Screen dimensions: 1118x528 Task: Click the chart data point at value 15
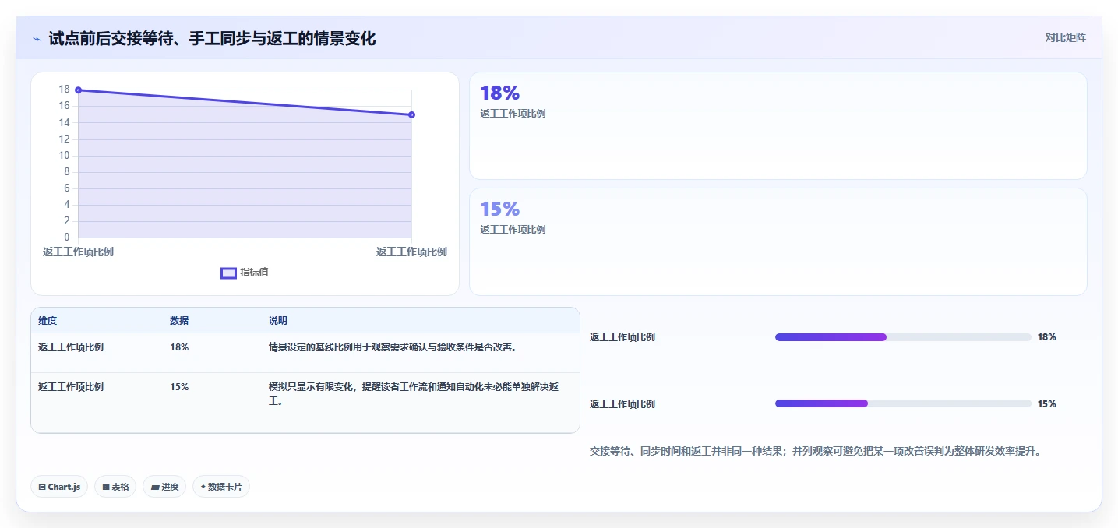coord(411,114)
